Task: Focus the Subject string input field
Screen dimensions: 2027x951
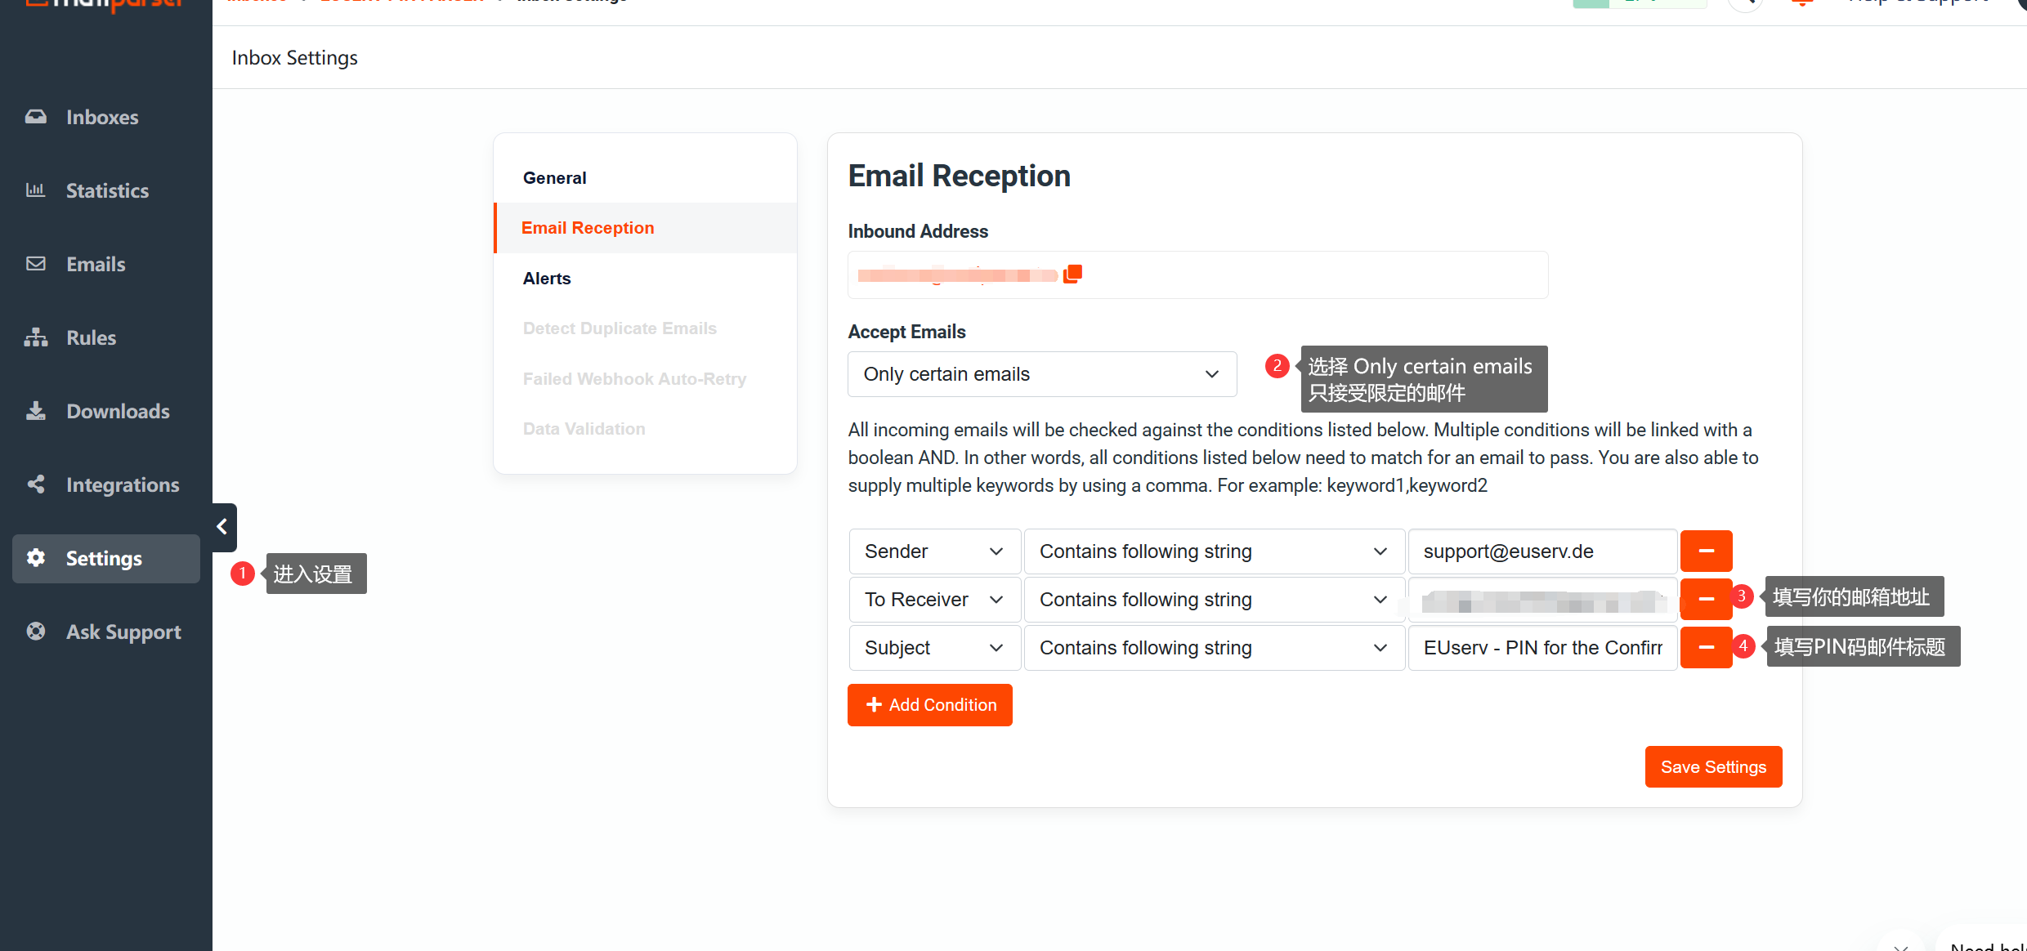Action: [1542, 648]
